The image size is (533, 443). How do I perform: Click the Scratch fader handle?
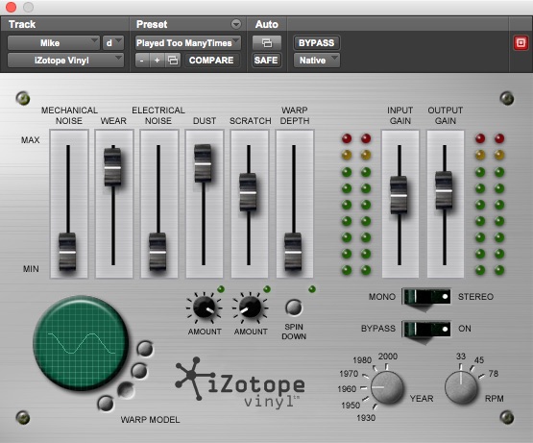[x=248, y=192]
